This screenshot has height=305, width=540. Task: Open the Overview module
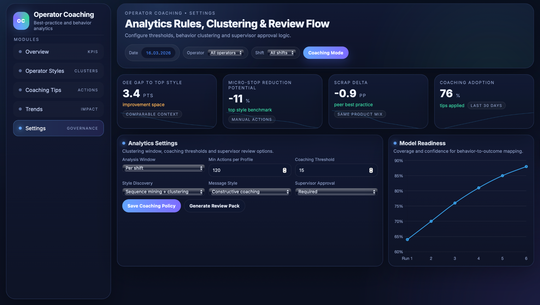click(x=58, y=52)
